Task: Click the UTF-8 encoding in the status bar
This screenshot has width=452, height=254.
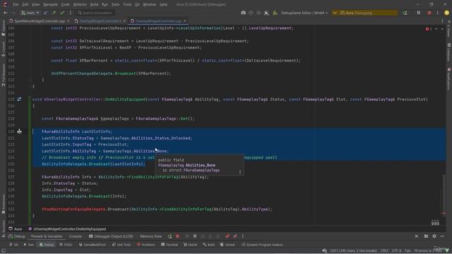Action: pyautogui.click(x=396, y=251)
